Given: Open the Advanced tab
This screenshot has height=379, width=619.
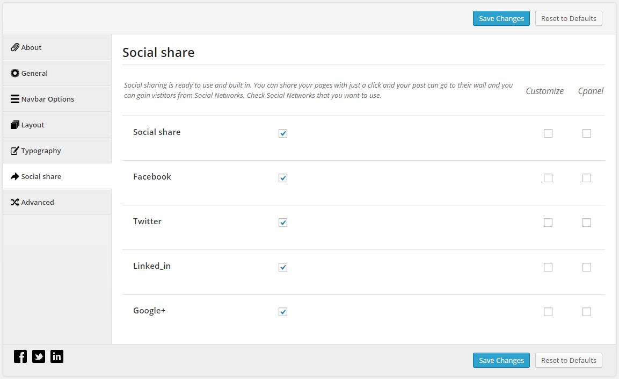Looking at the screenshot, I should (57, 202).
